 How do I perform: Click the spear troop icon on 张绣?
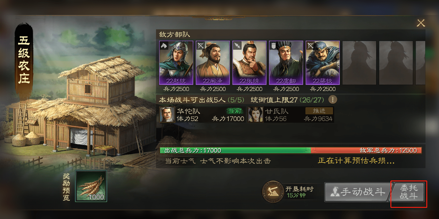tap(237, 45)
